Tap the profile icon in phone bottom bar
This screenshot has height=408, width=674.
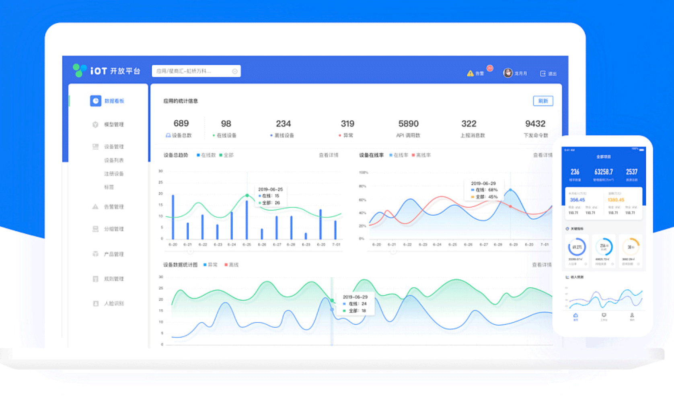(x=632, y=316)
